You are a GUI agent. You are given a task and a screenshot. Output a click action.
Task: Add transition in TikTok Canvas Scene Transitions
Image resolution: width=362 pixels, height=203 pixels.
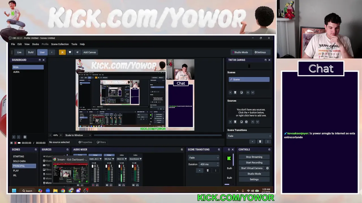[x=252, y=142]
